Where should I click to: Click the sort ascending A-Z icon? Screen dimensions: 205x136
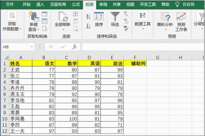pos(88,16)
